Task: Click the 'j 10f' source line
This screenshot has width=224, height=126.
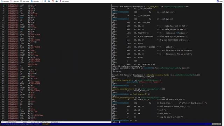Action: 125,61
